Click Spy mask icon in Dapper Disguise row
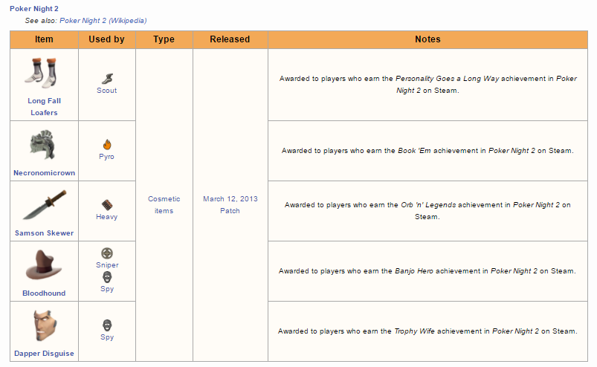This screenshot has height=367, width=597. click(107, 325)
